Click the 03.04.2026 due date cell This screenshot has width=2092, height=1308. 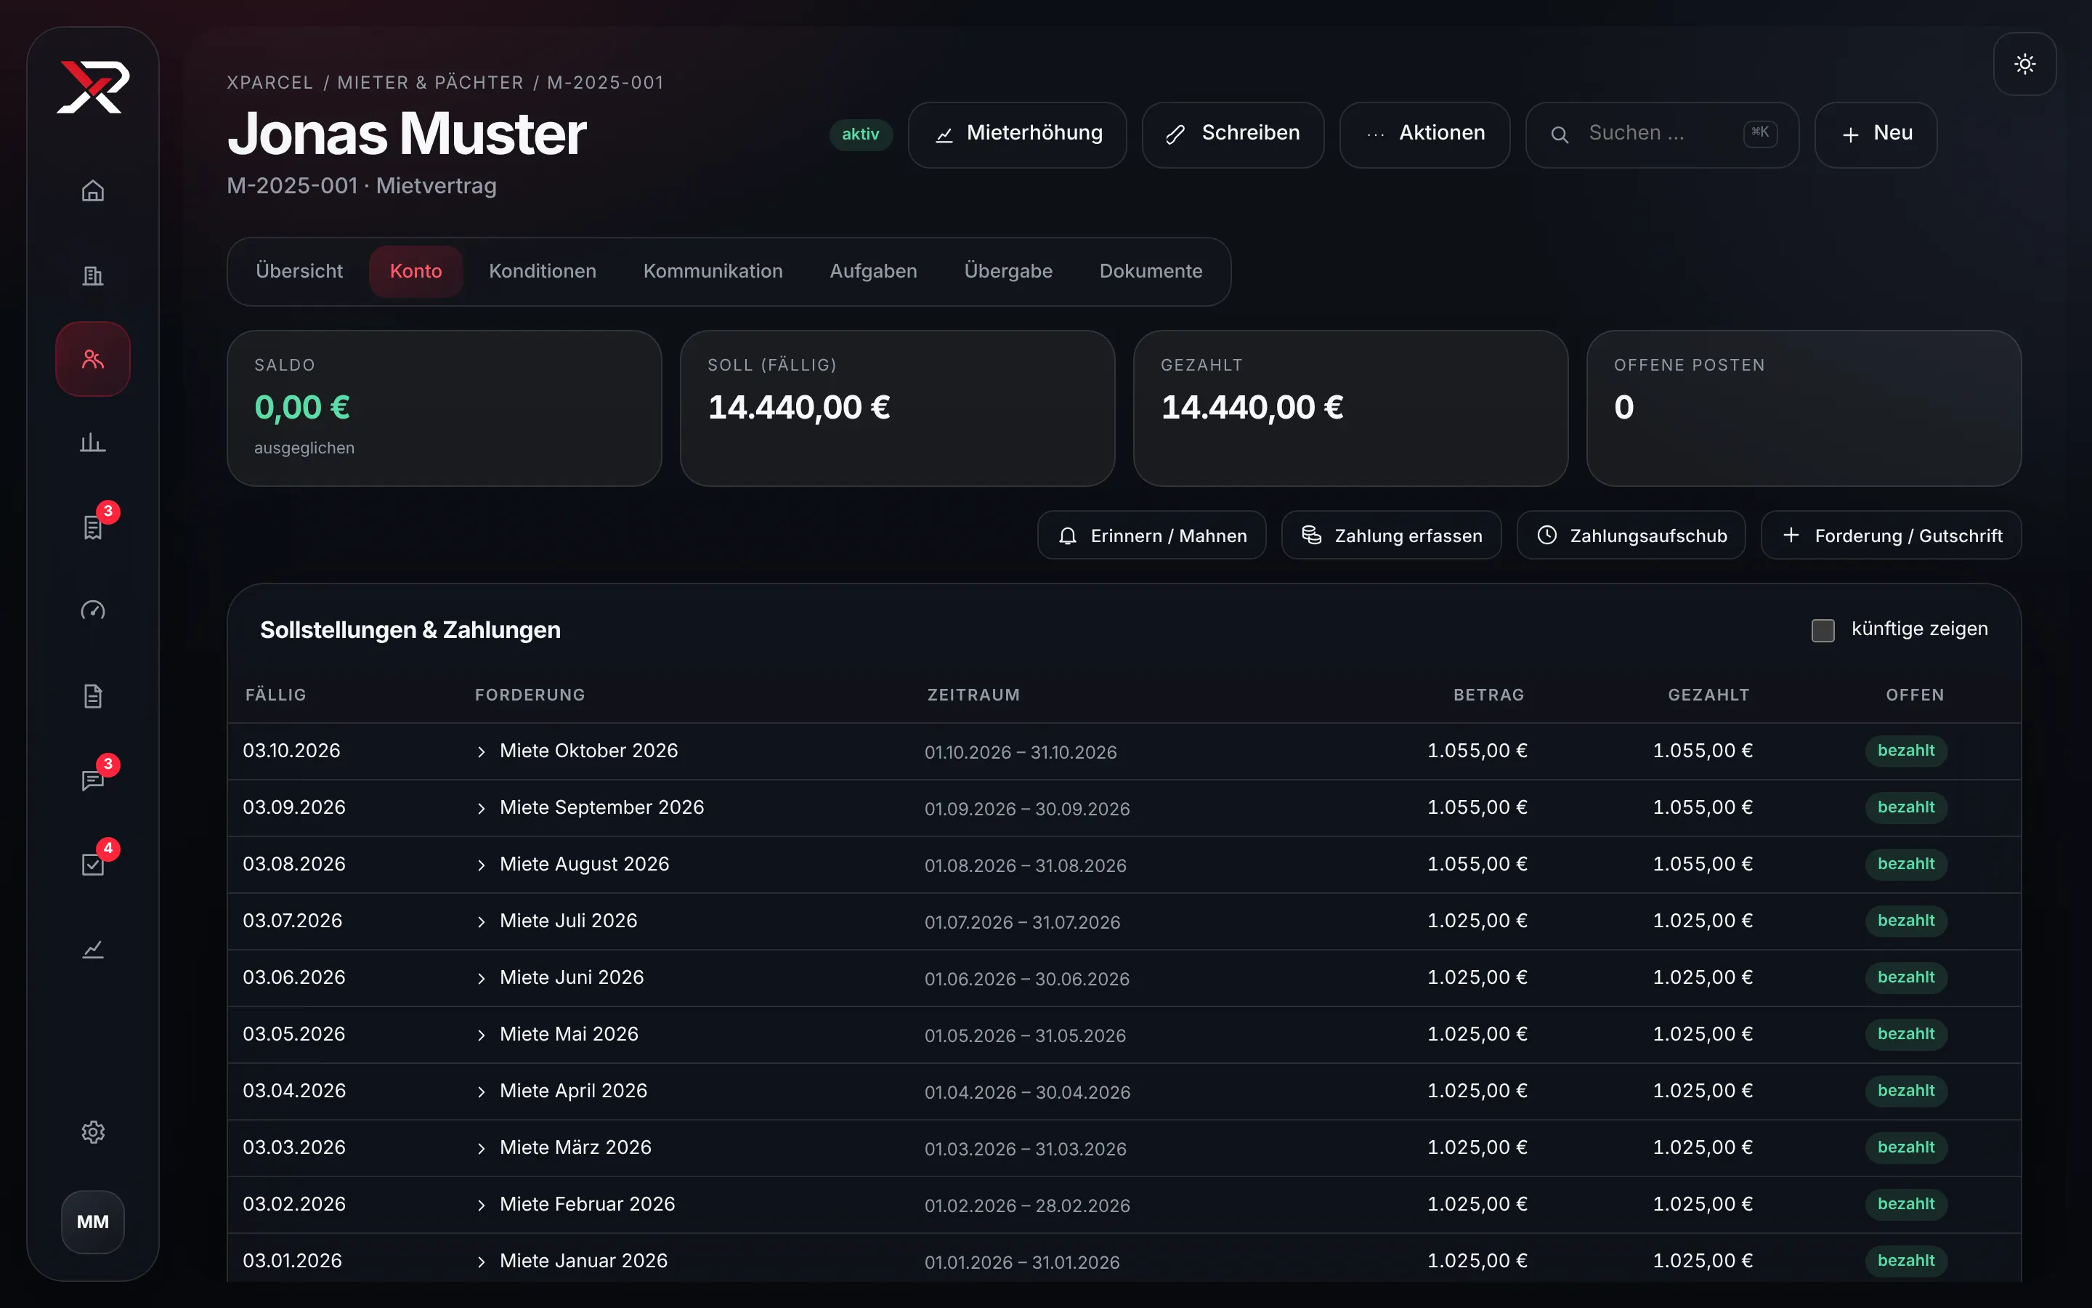[x=294, y=1091]
